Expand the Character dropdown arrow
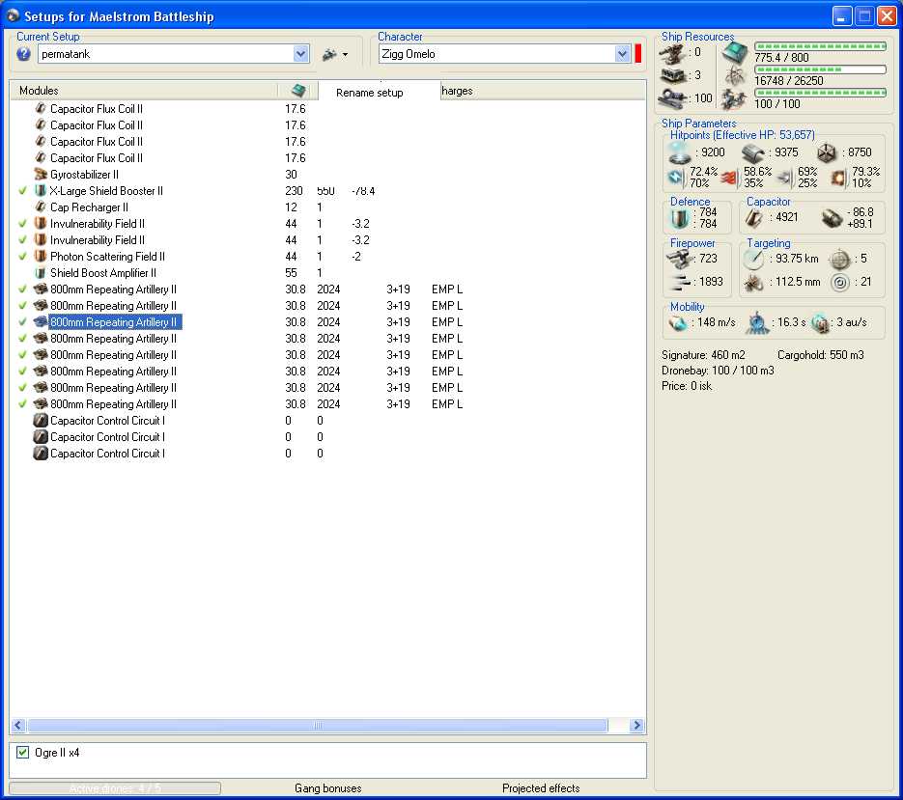This screenshot has height=800, width=903. pyautogui.click(x=622, y=54)
